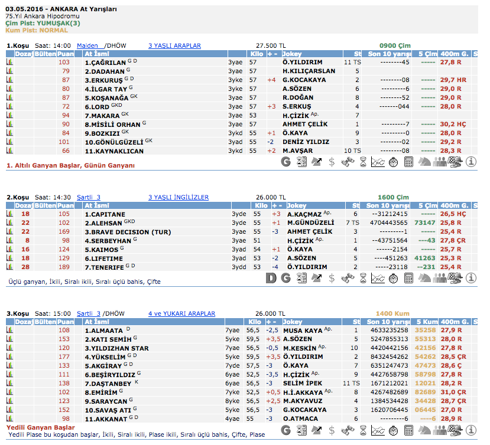Open the line graph icon under race 2
Viewport: 490px width, 445px height.
pos(378,278)
